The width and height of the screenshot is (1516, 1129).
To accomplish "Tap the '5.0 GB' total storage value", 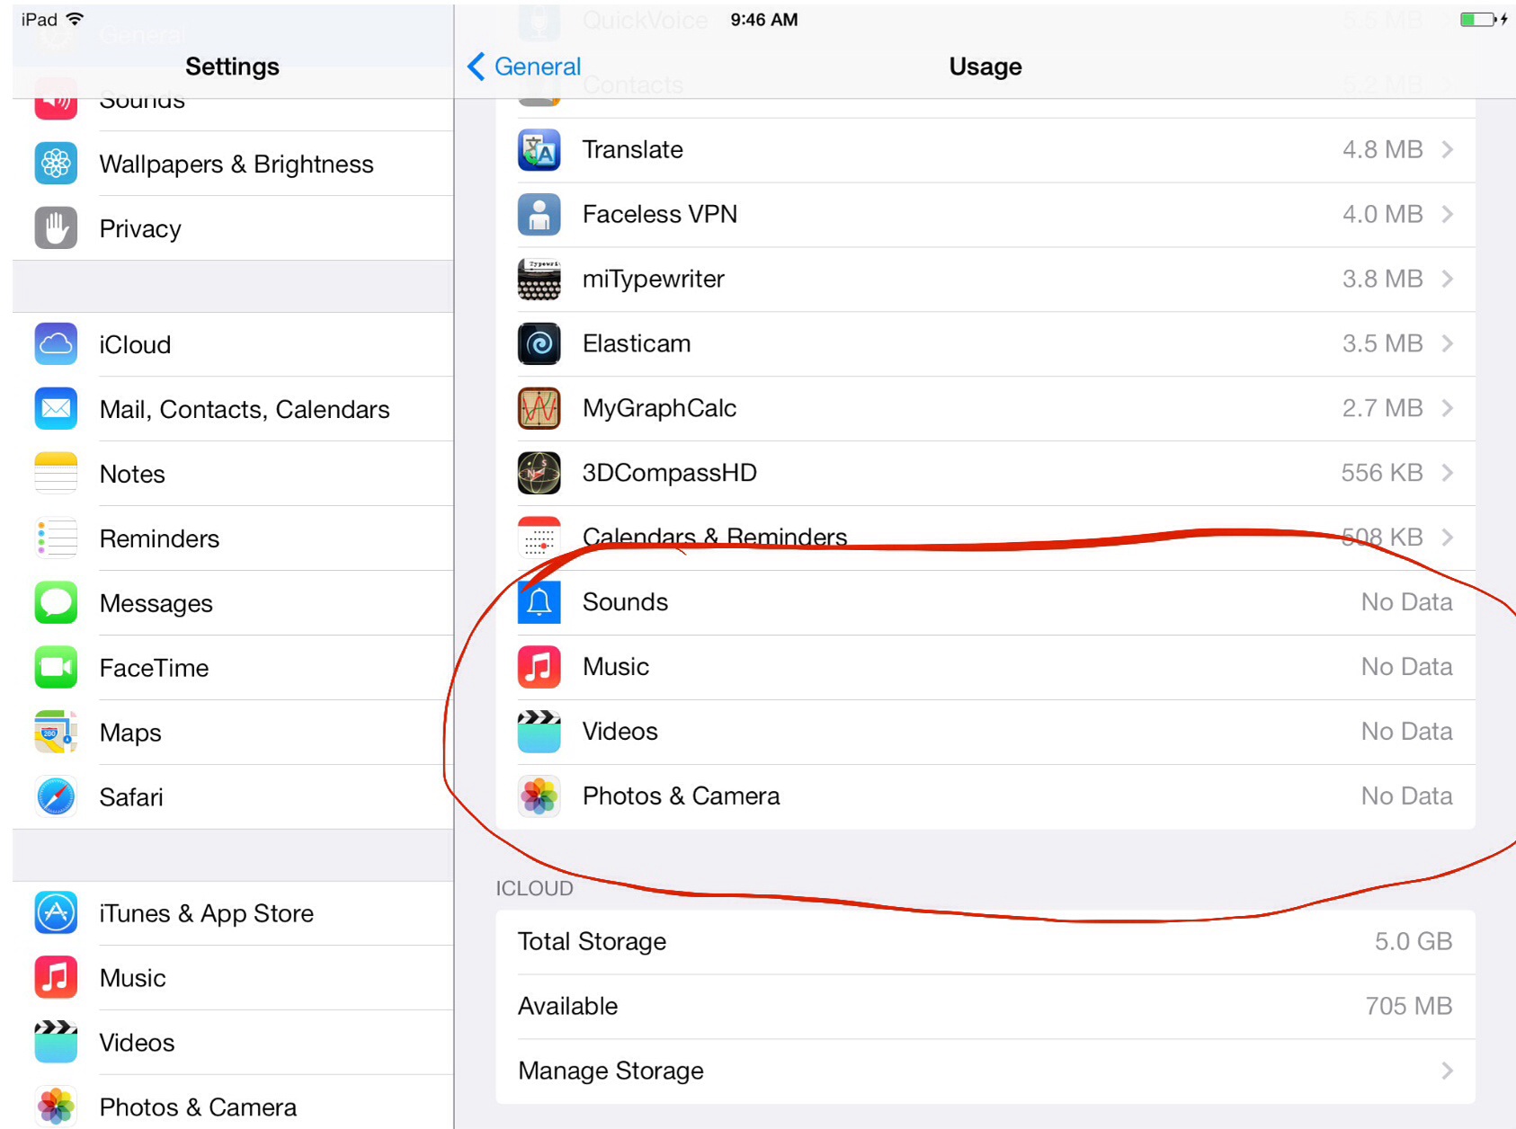I will 1413,941.
